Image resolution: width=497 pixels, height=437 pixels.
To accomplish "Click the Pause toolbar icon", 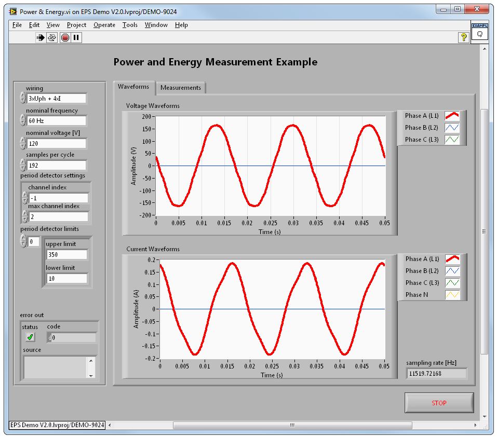I will coord(76,37).
